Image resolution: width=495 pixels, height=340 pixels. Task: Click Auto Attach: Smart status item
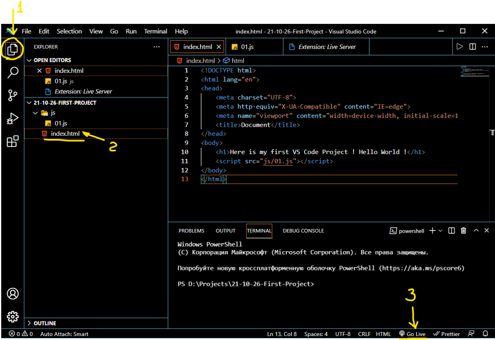click(64, 334)
